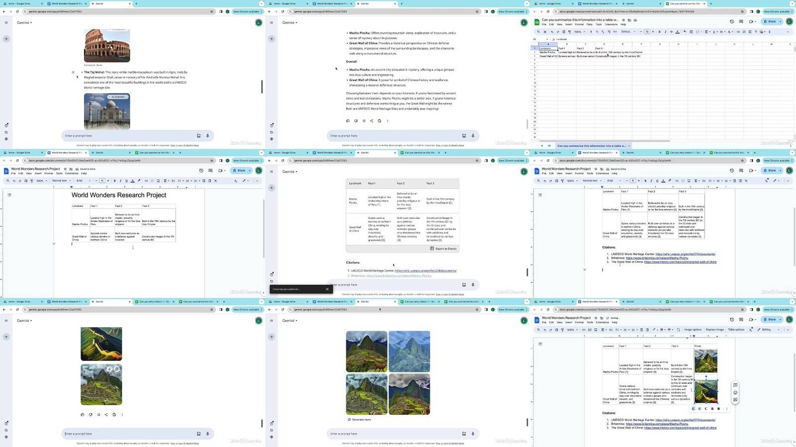
Task: Click the 'Export to Sheets' button
Action: (x=443, y=249)
